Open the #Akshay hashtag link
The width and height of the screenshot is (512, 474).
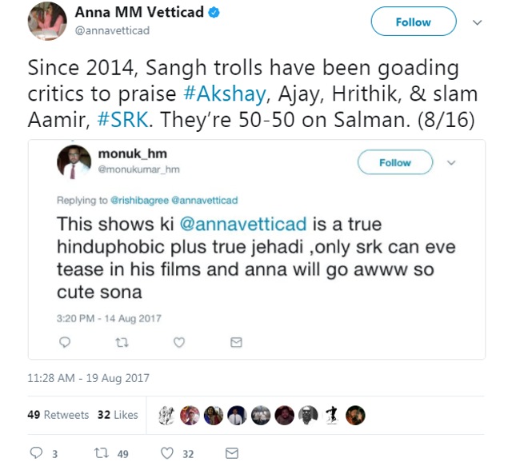[x=225, y=94]
